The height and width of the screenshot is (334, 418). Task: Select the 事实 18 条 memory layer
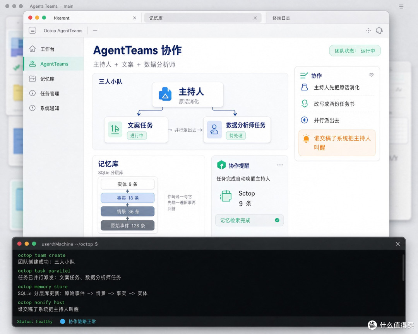click(x=127, y=198)
